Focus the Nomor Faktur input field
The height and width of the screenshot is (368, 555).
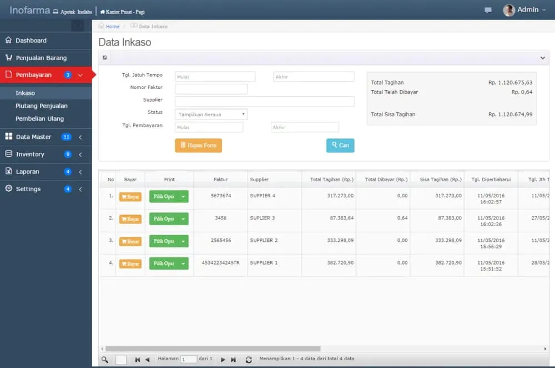[x=211, y=89]
